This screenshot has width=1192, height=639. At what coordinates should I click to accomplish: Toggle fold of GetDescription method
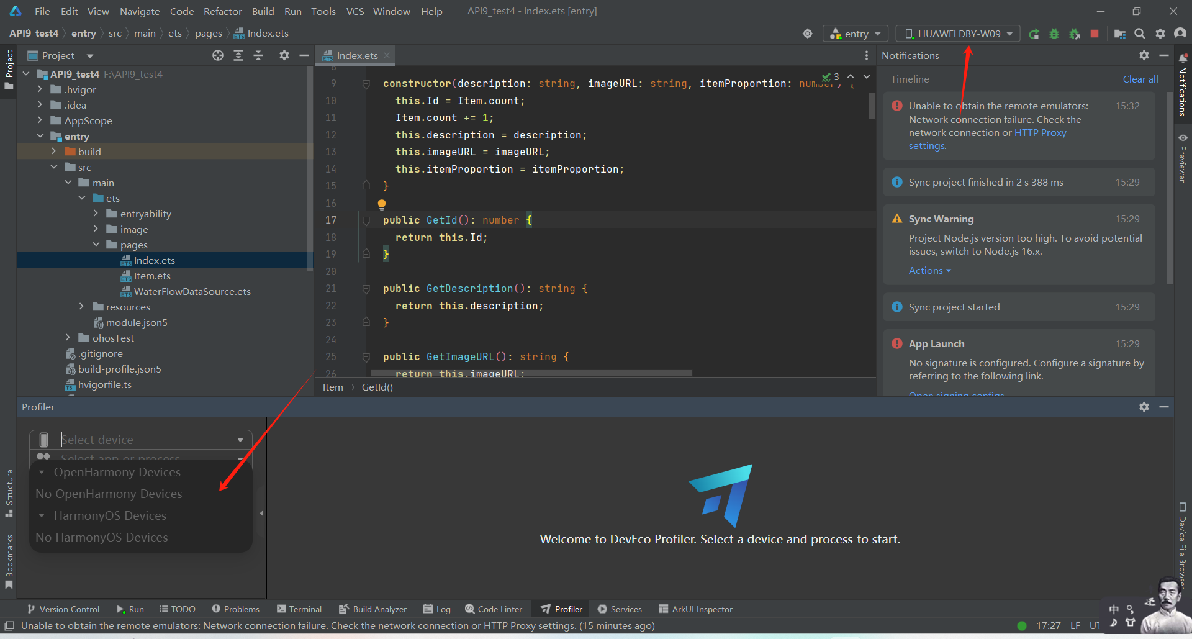366,289
